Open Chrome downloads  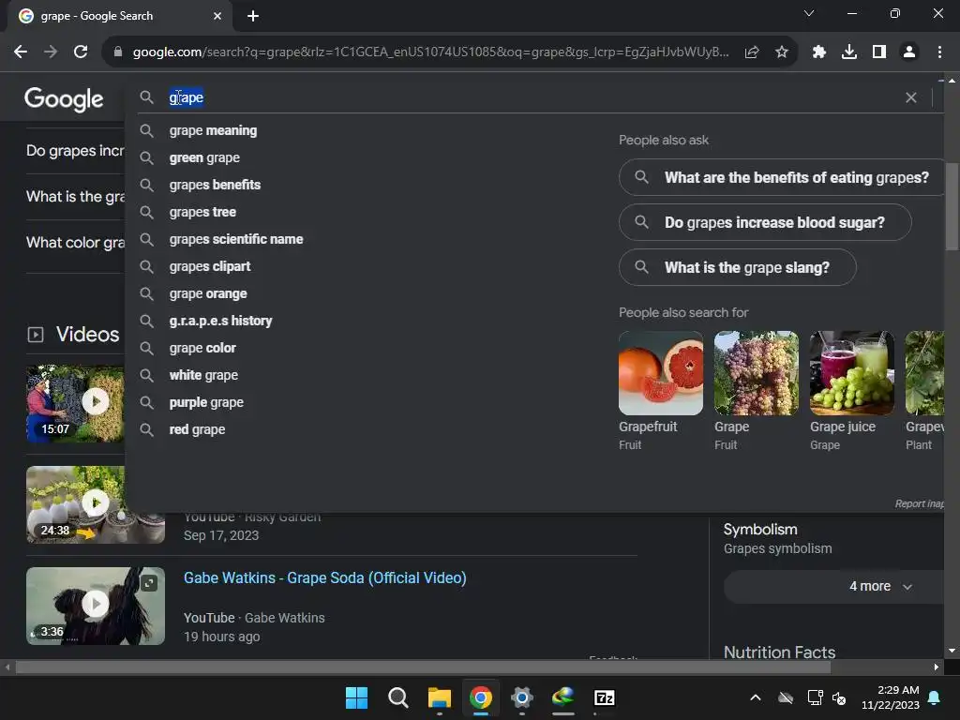tap(849, 52)
